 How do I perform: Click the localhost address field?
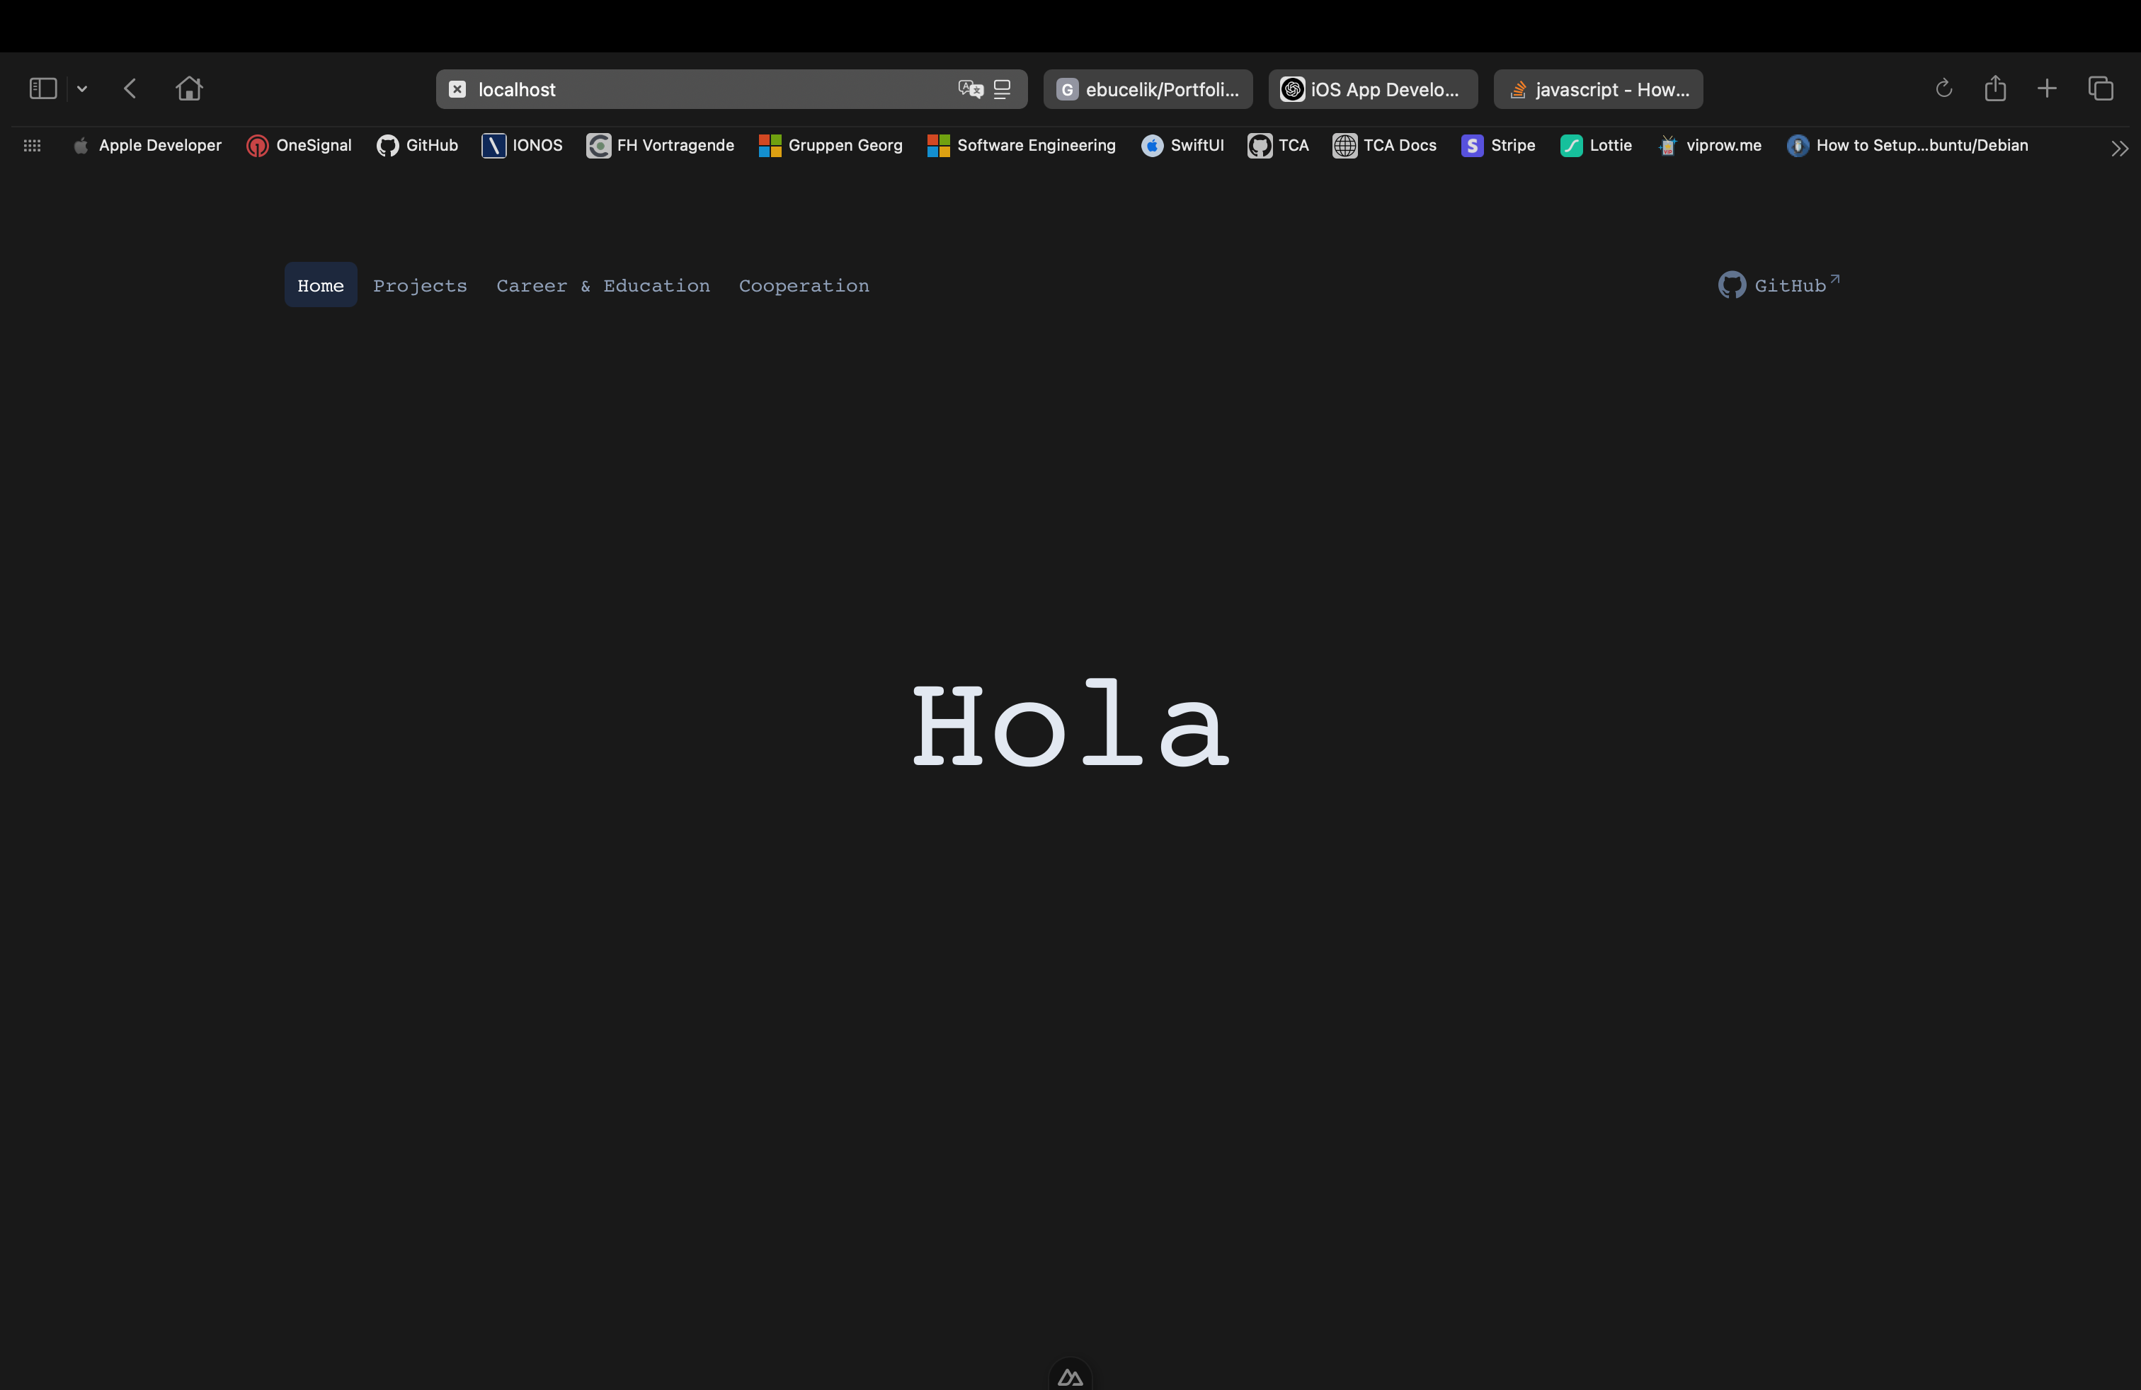pos(731,89)
